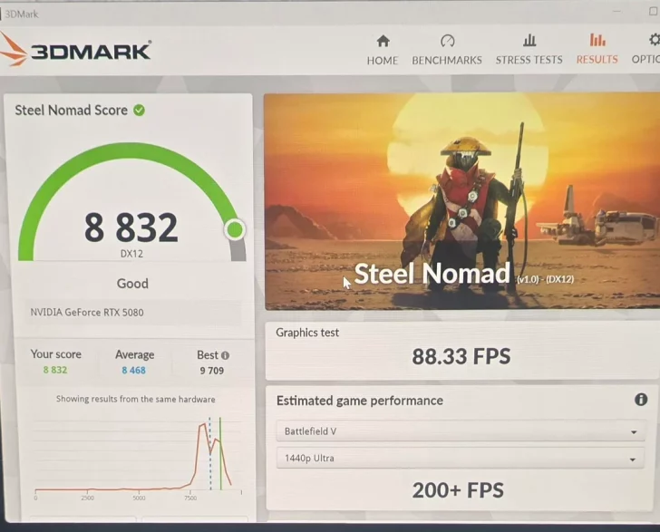Click green score line in distribution chart

pyautogui.click(x=220, y=454)
